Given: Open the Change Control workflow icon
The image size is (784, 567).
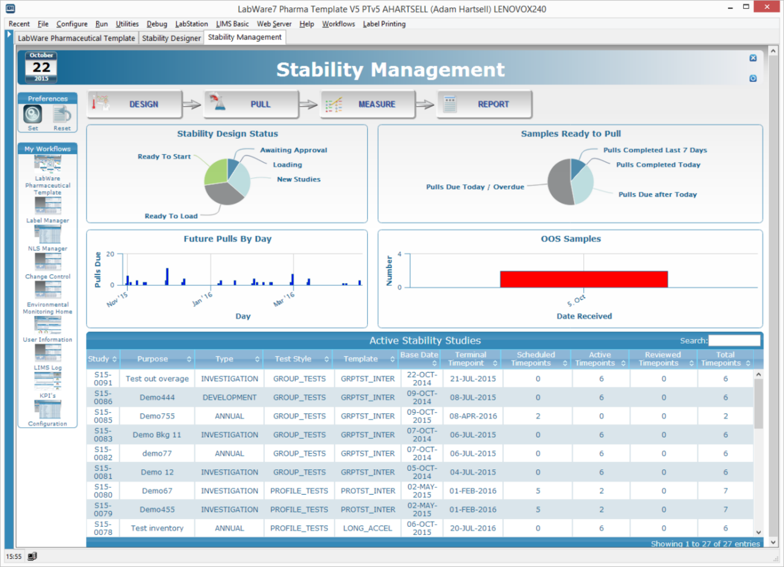Looking at the screenshot, I should pyautogui.click(x=48, y=261).
